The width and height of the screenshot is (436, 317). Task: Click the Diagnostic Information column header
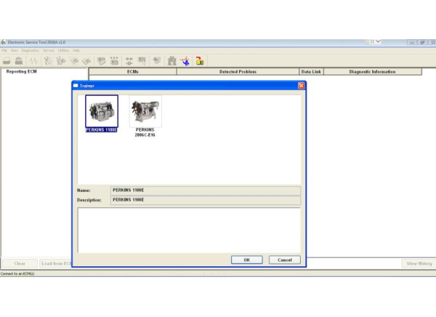372,72
